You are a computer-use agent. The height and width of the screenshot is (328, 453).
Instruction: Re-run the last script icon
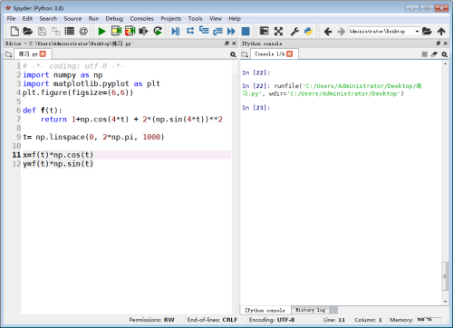(x=158, y=31)
